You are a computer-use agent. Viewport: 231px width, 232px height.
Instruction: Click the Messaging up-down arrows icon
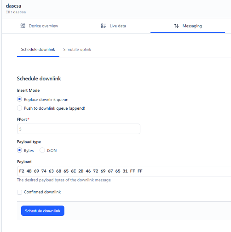176,26
